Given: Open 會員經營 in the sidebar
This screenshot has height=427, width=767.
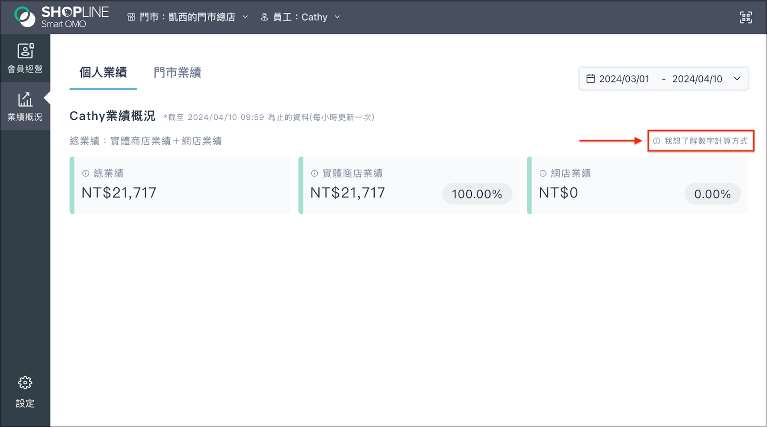Looking at the screenshot, I should [x=25, y=58].
